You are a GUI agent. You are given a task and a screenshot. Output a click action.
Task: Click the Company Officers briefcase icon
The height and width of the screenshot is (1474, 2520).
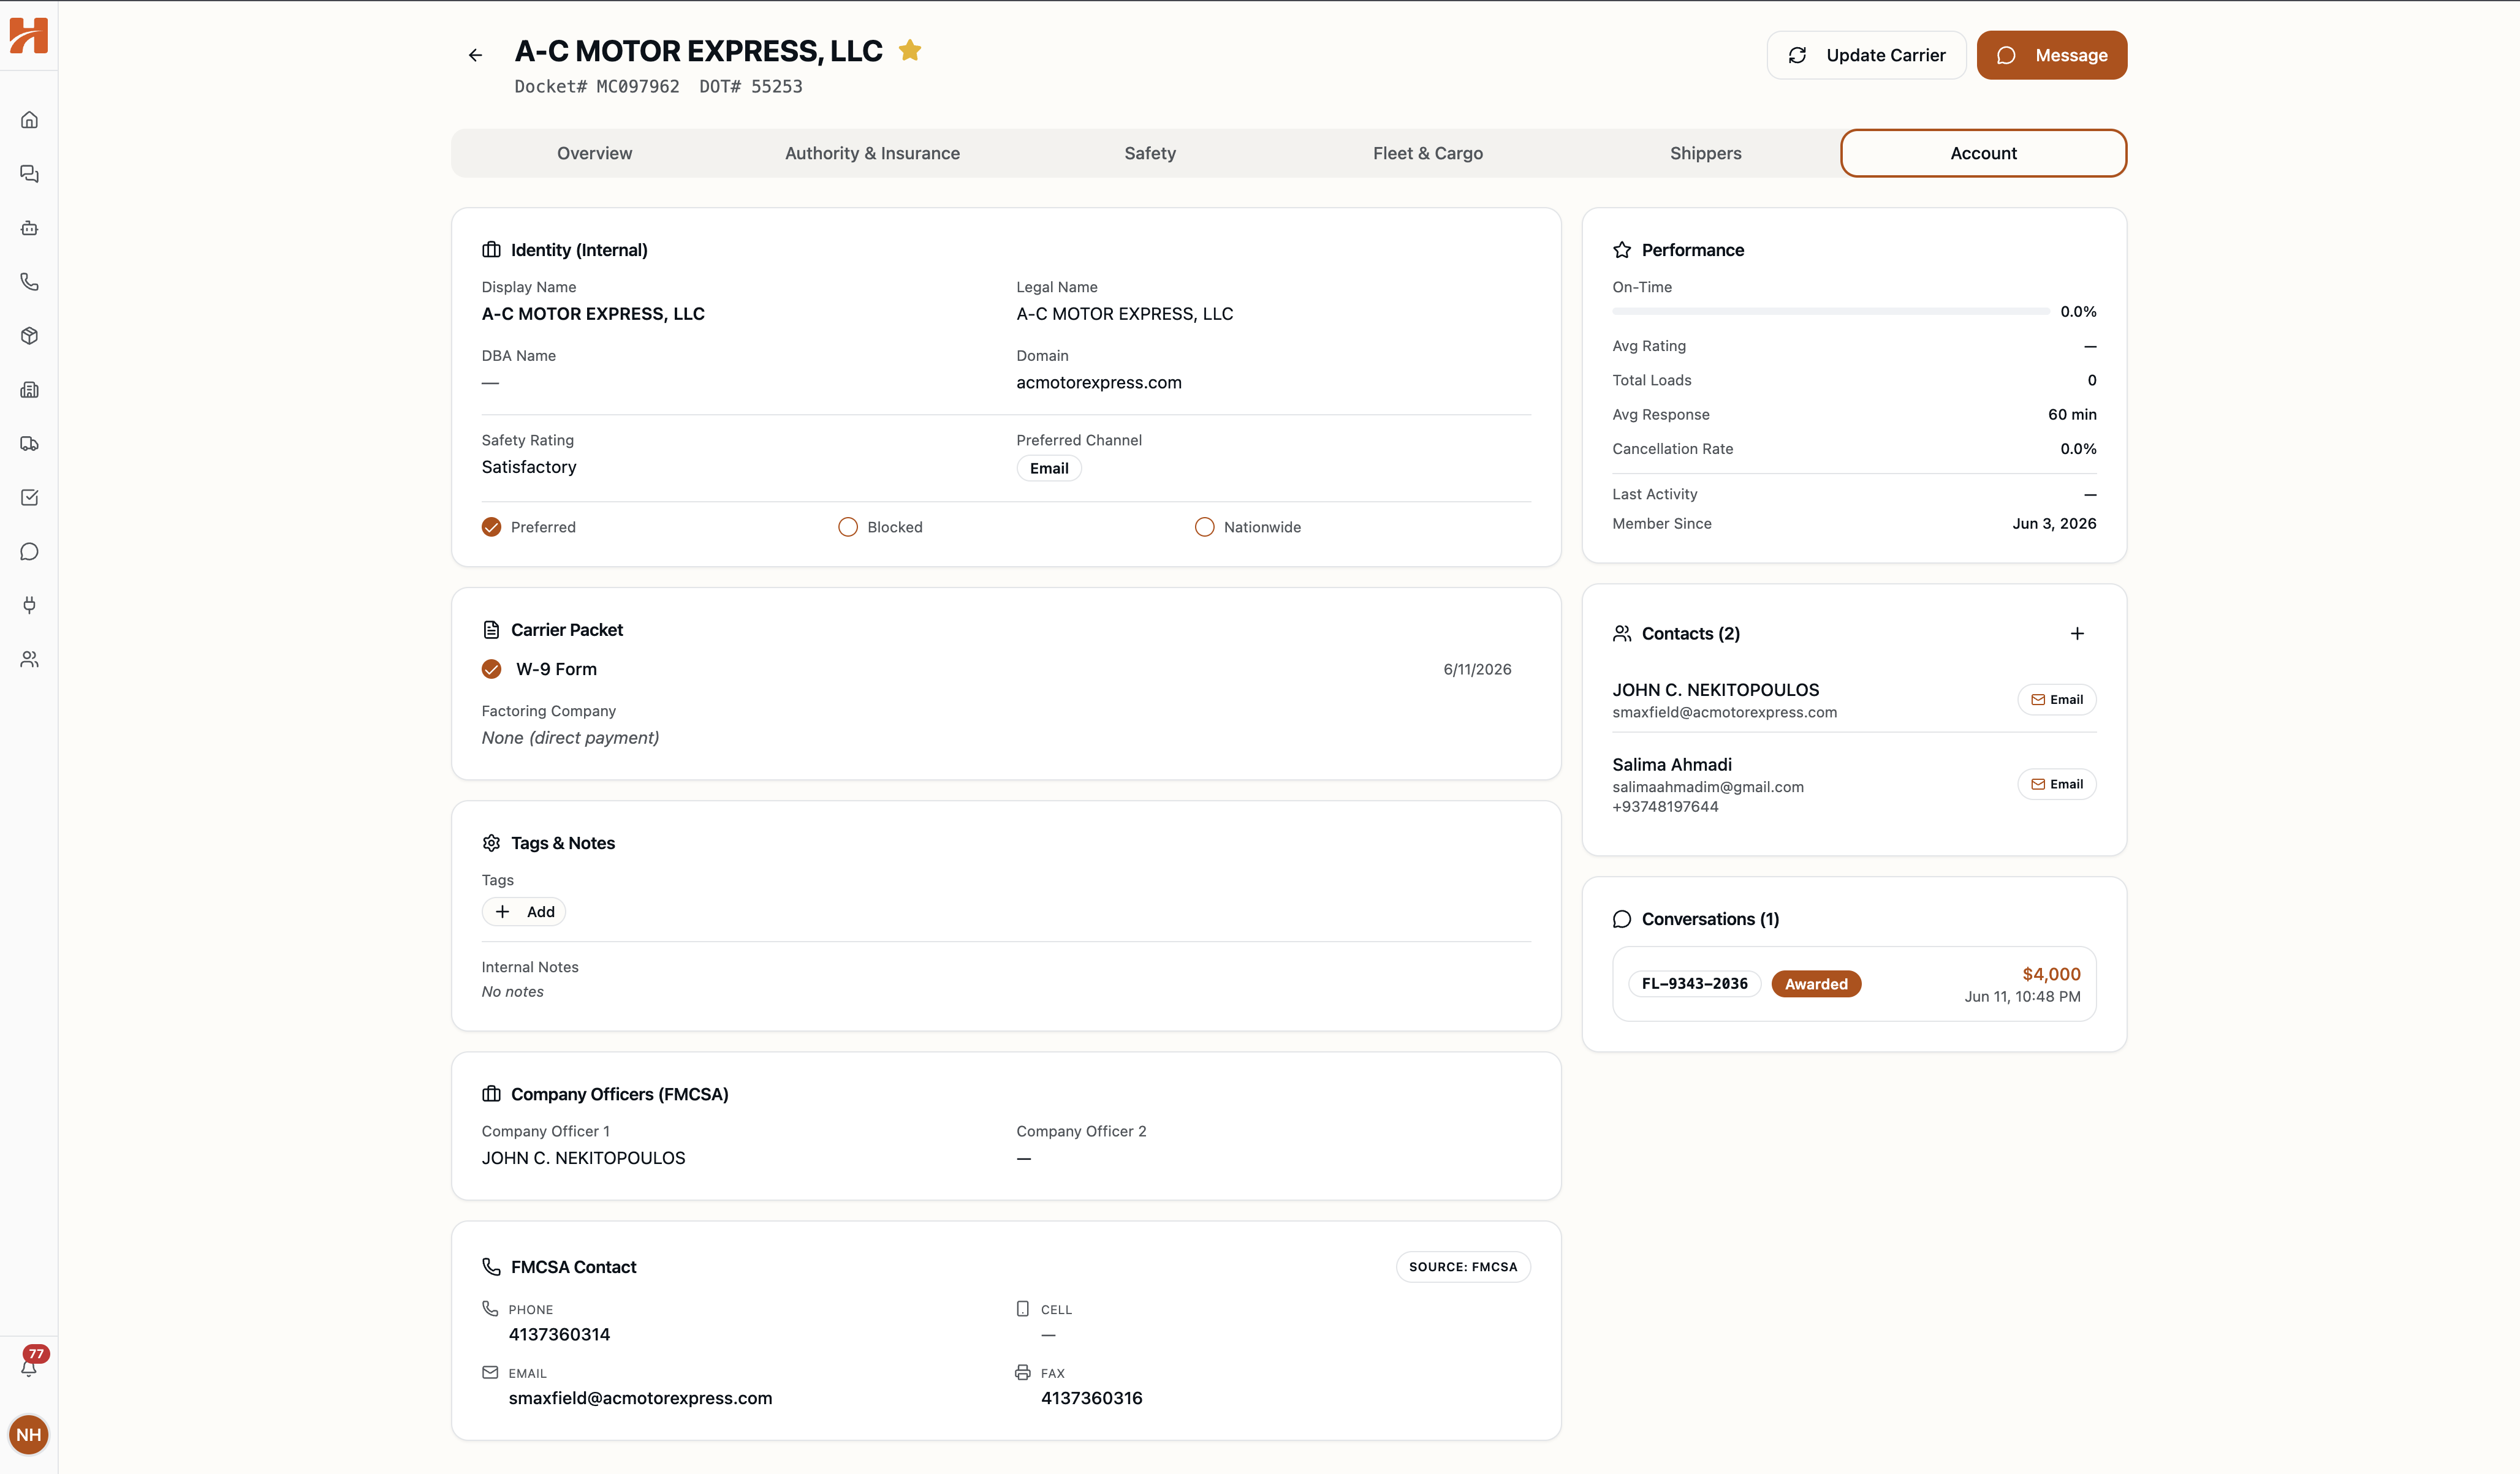click(x=491, y=1094)
